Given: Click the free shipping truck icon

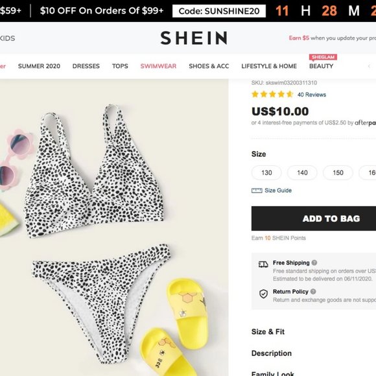Looking at the screenshot, I should 263,264.
